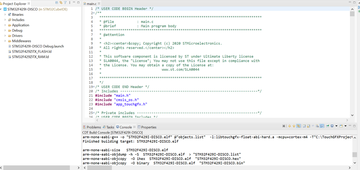Open the Problems tab
The image size is (360, 170).
point(92,127)
